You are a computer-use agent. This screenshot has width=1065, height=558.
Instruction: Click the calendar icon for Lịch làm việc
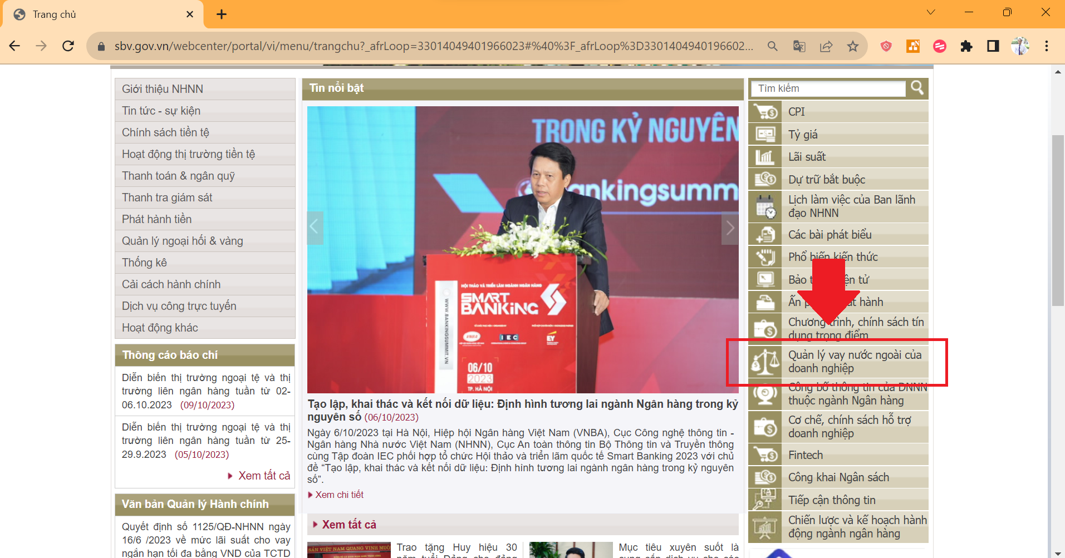(765, 206)
